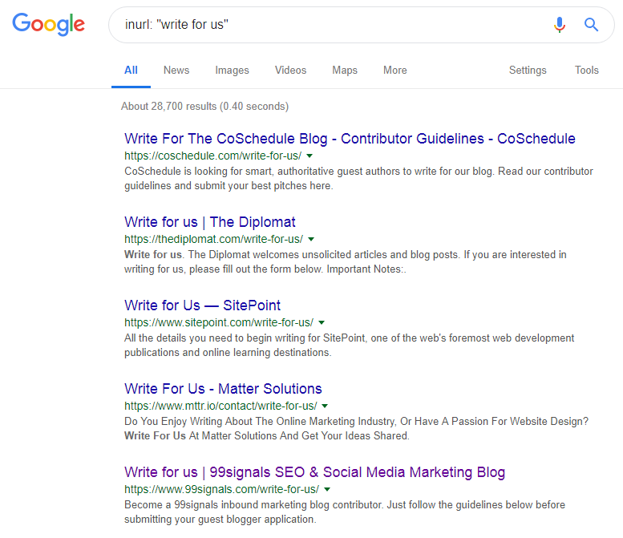Click the 99signals snippet about inbound marketing contributor

coord(345,512)
